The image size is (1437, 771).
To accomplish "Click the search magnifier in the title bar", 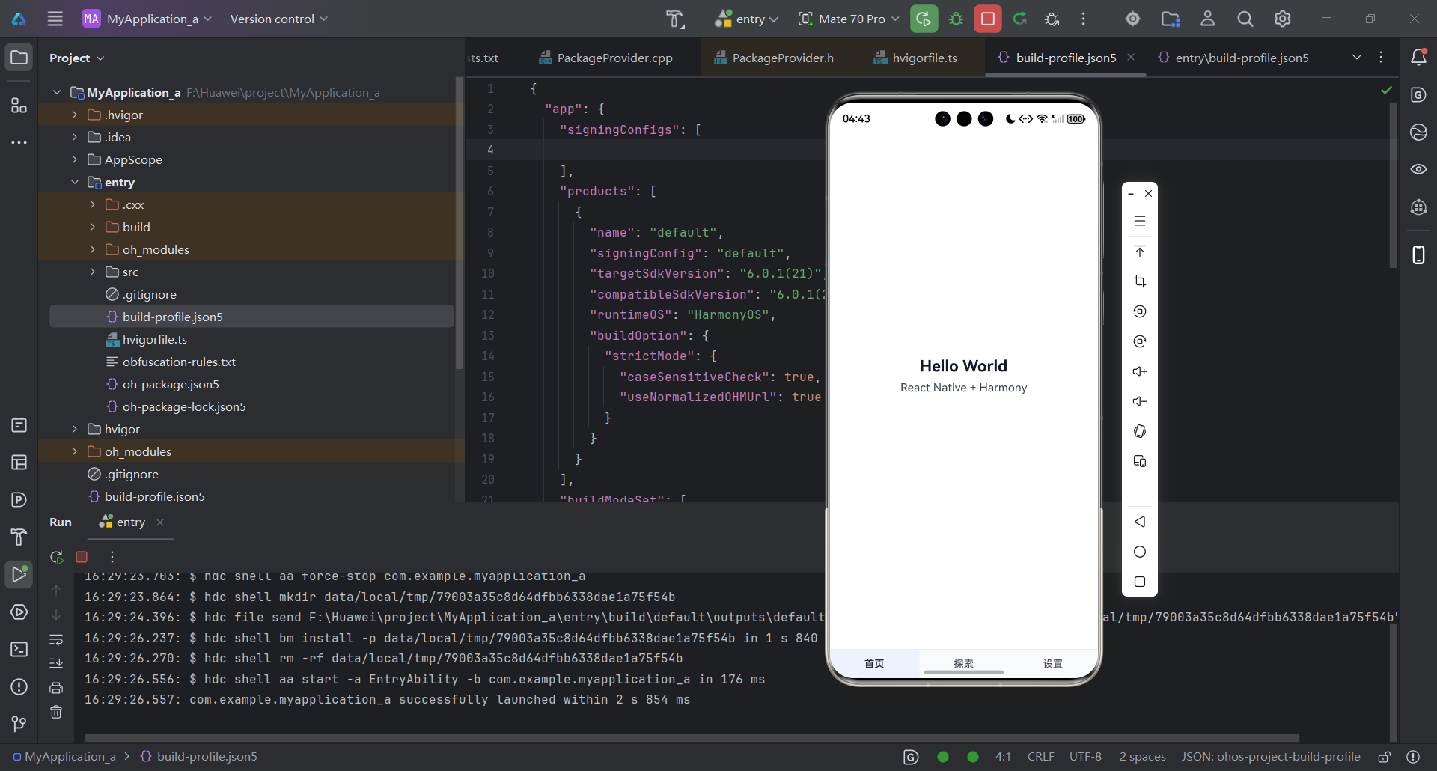I will [x=1245, y=19].
